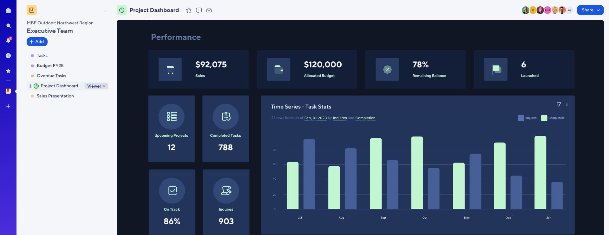This screenshot has height=235, width=609.
Task: Click the Completed Tasks clipboard icon
Action: [x=226, y=117]
